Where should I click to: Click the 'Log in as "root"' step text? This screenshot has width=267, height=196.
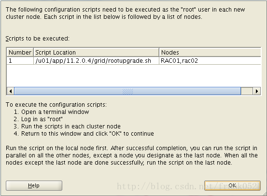[42, 119]
